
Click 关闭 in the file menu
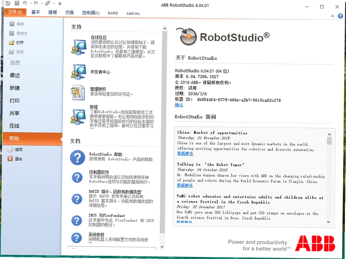pos(16,52)
